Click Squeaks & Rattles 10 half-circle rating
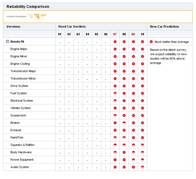 coord(142,145)
